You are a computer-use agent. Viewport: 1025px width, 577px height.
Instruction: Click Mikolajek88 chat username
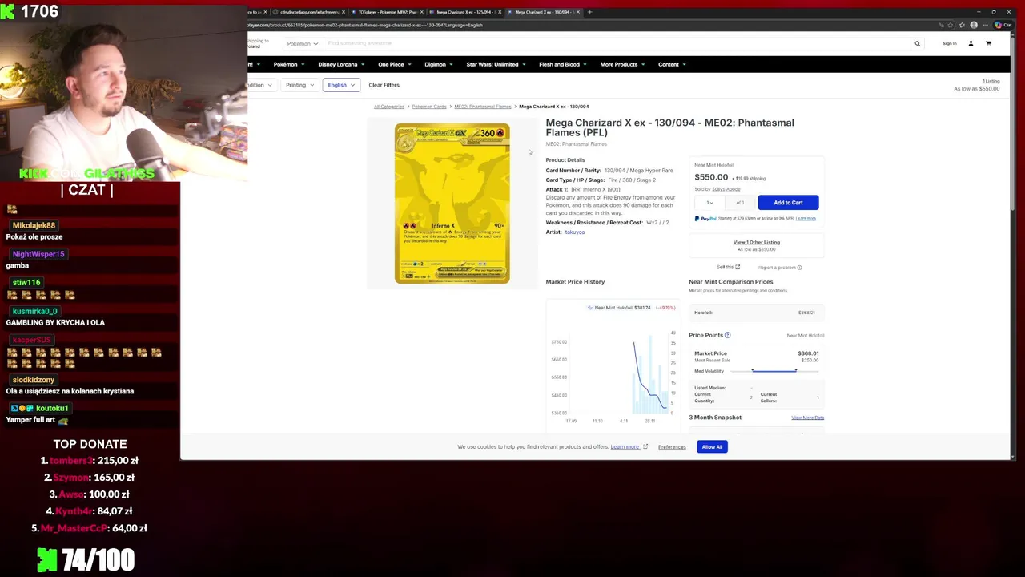point(34,225)
